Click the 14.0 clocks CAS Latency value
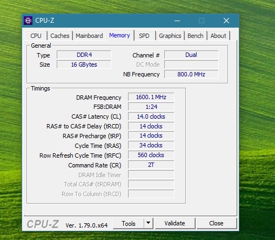275x240 pixels. tap(151, 116)
